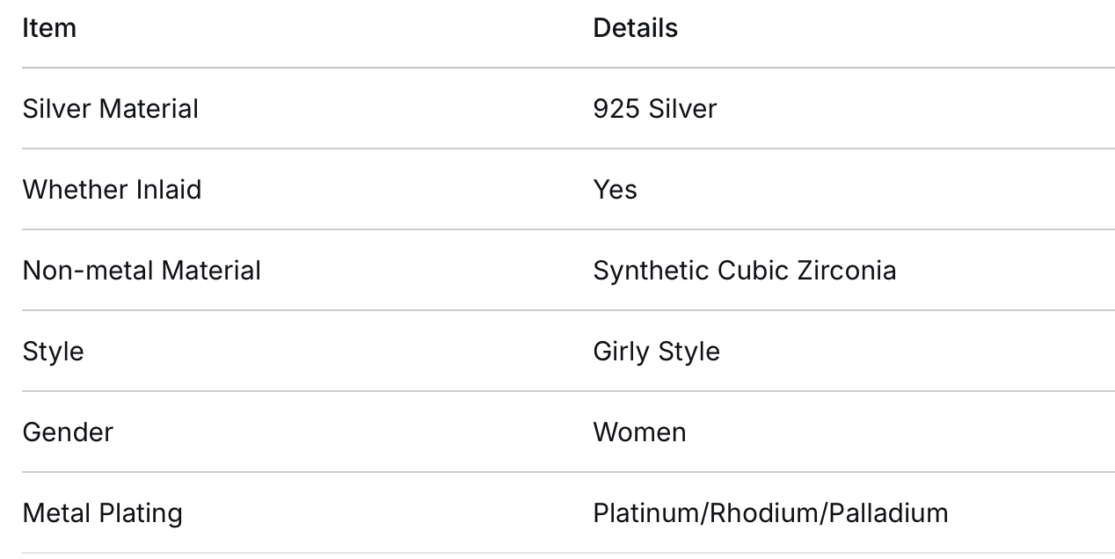The image size is (1115, 559).
Task: Click the word Synthetic in material details
Action: coord(651,271)
